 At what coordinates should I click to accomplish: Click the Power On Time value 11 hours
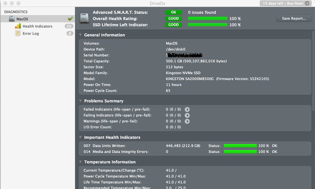point(174,85)
